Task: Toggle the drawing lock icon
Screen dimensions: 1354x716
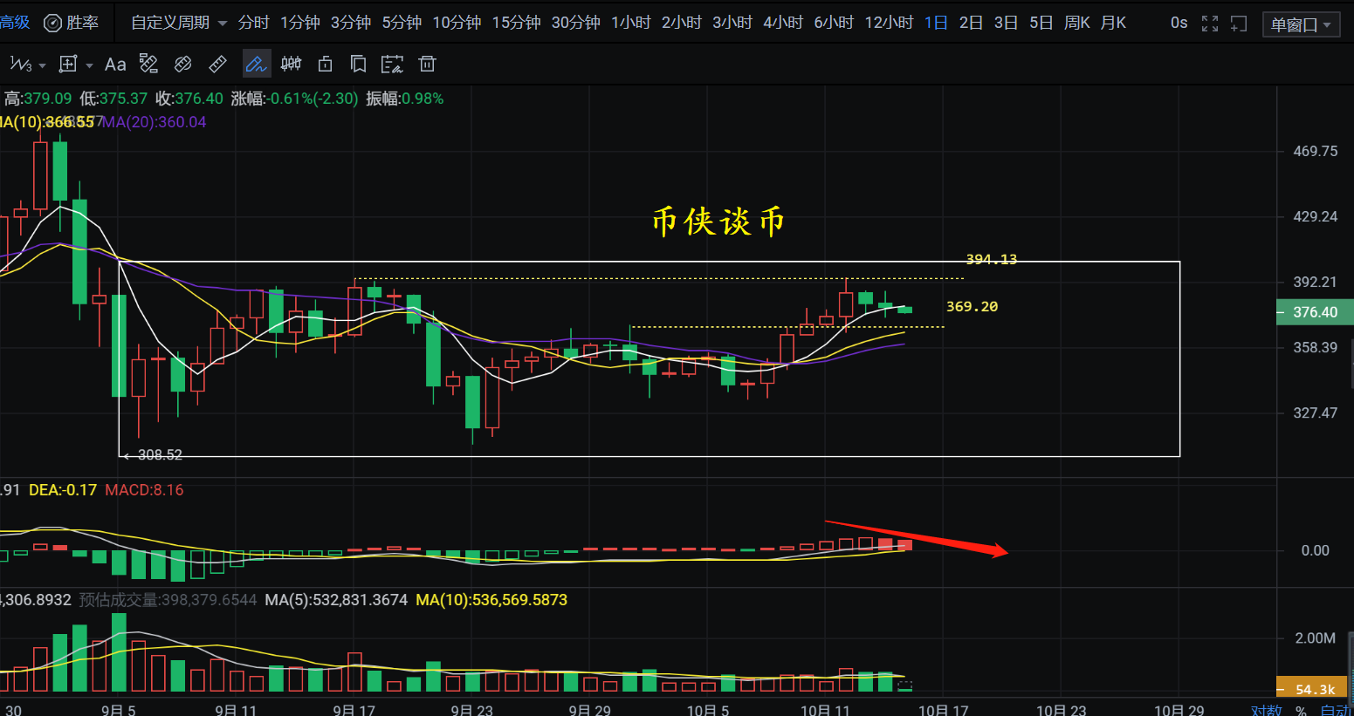Action: tap(325, 64)
